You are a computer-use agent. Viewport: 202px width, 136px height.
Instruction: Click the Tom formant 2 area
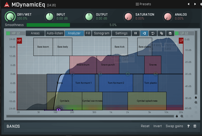[116, 83]
